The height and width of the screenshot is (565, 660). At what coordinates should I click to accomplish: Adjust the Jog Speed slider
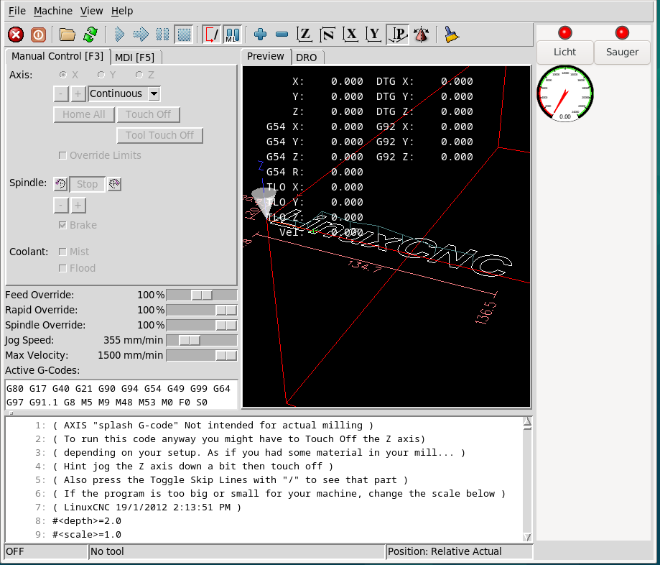190,340
